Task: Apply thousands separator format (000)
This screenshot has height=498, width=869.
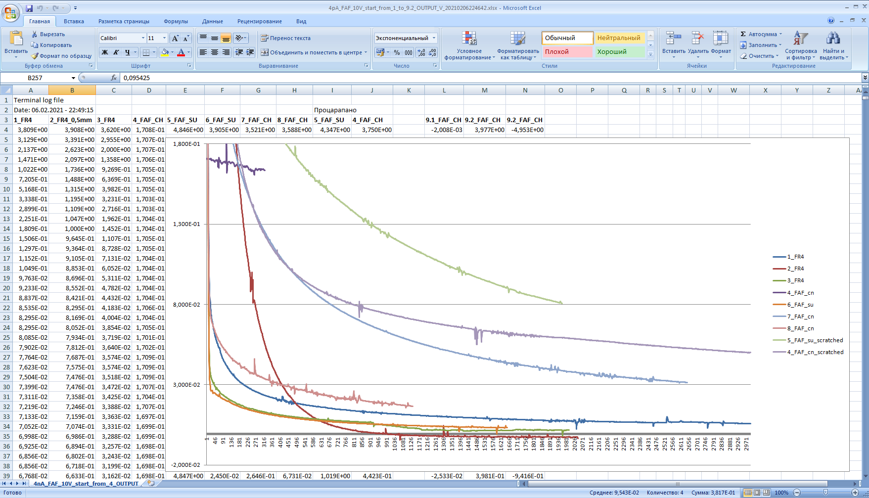Action: click(409, 52)
